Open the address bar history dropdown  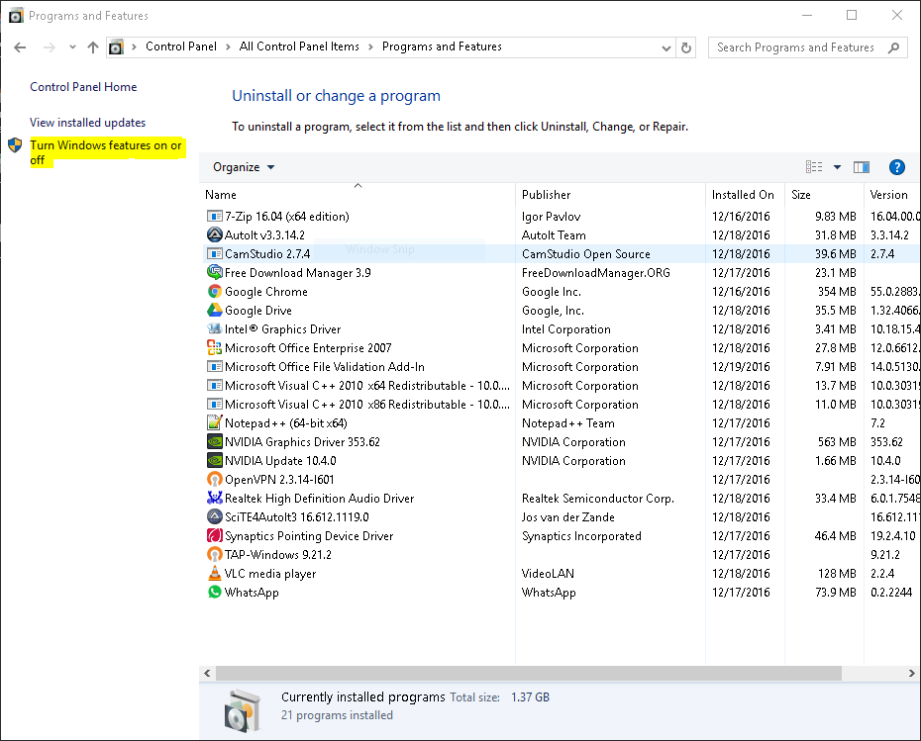[665, 48]
